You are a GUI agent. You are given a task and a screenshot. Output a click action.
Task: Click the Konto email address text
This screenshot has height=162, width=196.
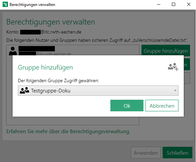click(51, 32)
